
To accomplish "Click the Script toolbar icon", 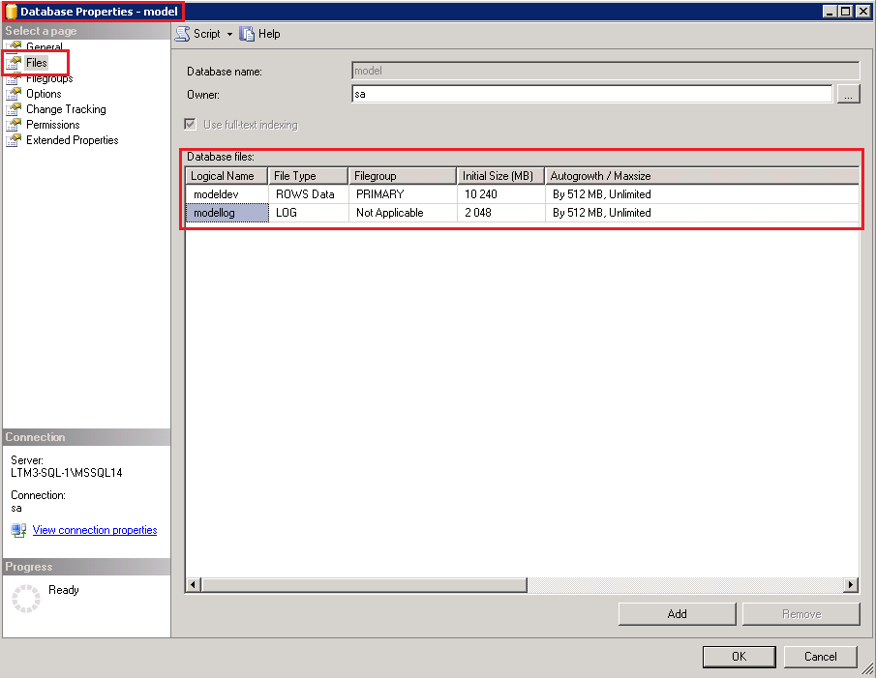I will click(x=182, y=34).
